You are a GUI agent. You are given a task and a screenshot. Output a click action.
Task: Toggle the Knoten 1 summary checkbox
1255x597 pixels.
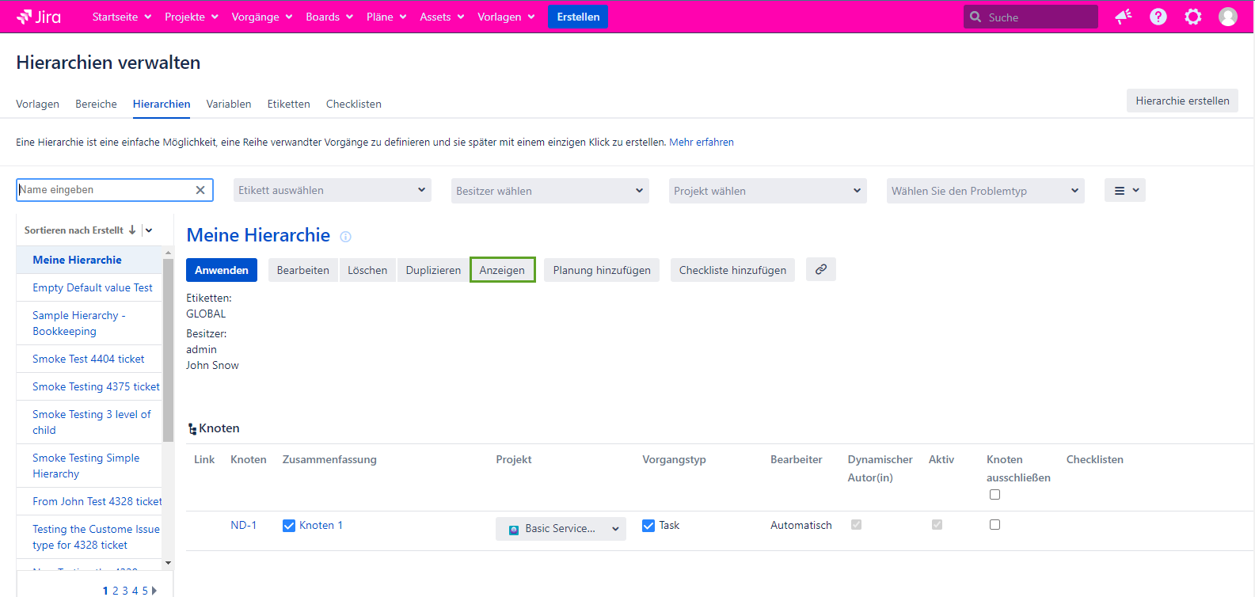(x=289, y=526)
